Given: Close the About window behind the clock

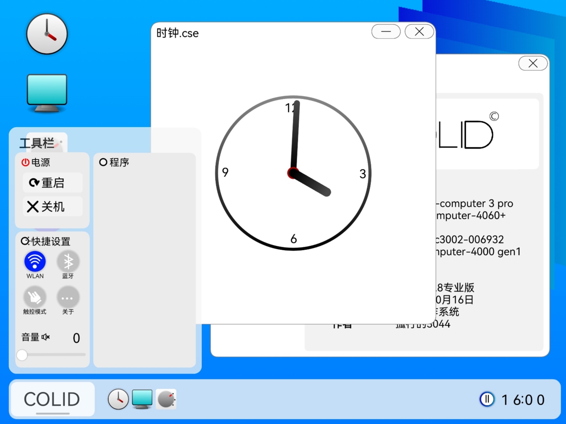Looking at the screenshot, I should point(533,63).
